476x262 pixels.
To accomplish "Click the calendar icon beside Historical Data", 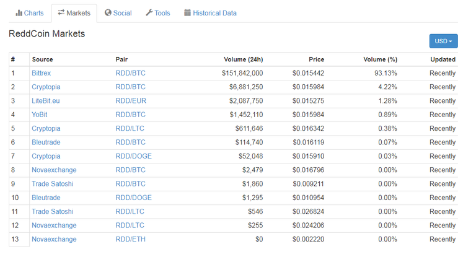I will (187, 13).
